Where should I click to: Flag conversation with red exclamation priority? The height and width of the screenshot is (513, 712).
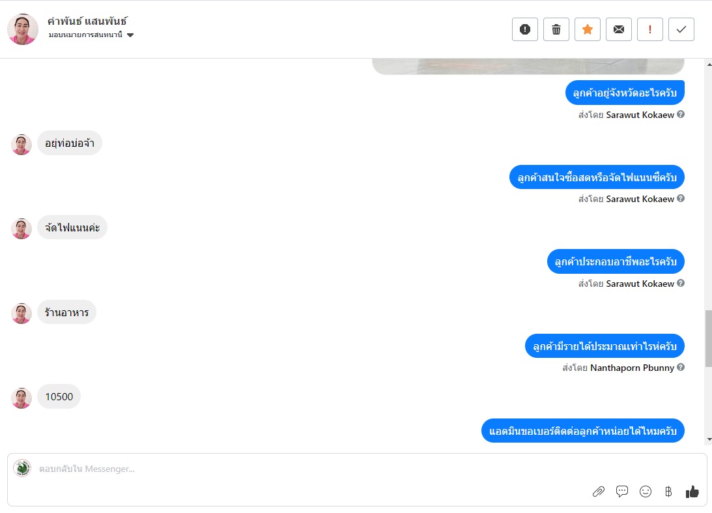(650, 29)
